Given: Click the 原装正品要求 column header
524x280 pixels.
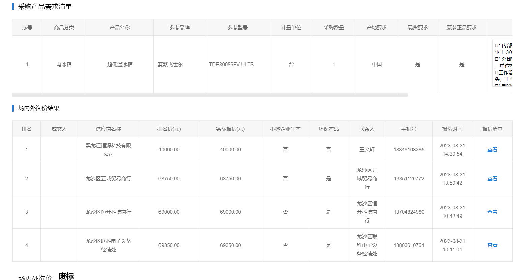Looking at the screenshot, I should coord(461,28).
